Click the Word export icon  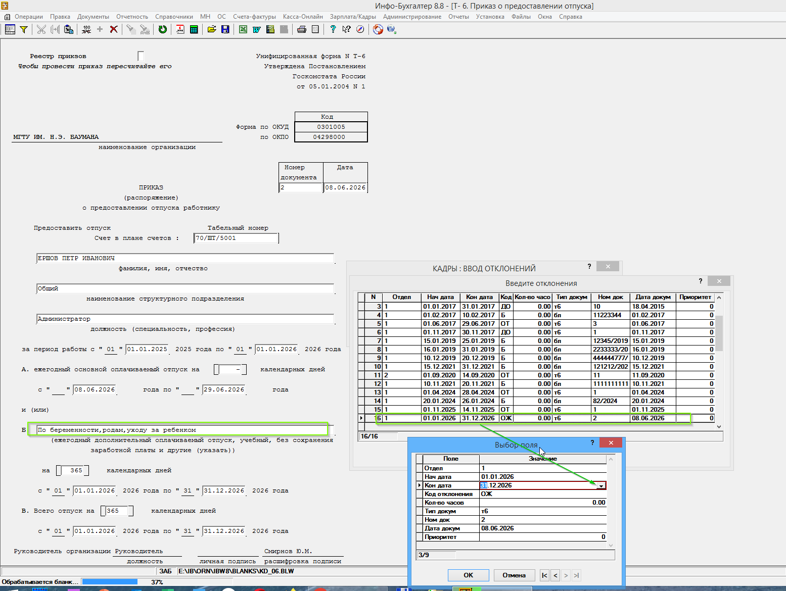coord(257,29)
